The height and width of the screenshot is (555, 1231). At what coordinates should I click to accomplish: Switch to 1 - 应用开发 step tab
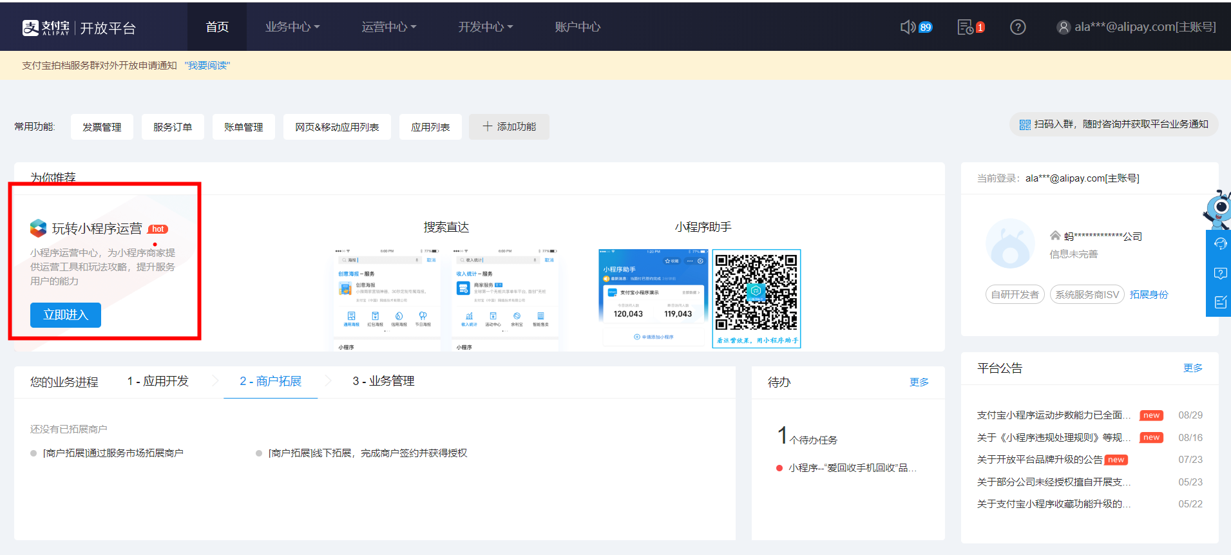click(x=158, y=381)
